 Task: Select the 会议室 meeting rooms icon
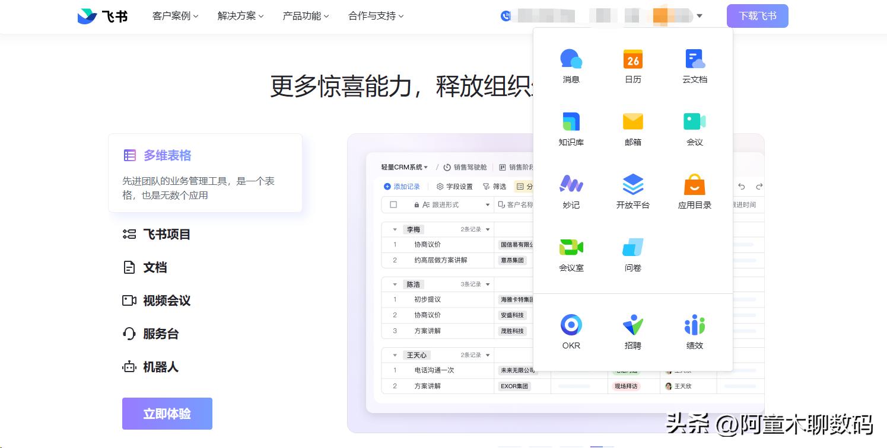click(x=570, y=255)
